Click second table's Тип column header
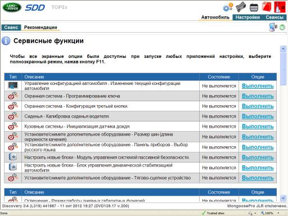Viewport: 288px width, 216px height. pos(13,192)
